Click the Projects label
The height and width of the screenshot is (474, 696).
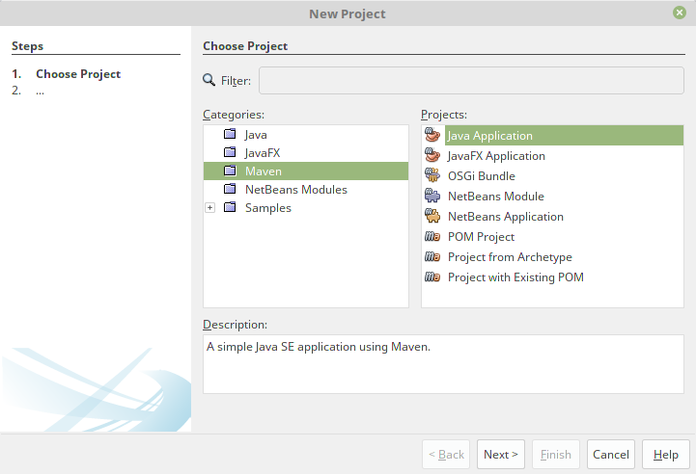(444, 115)
